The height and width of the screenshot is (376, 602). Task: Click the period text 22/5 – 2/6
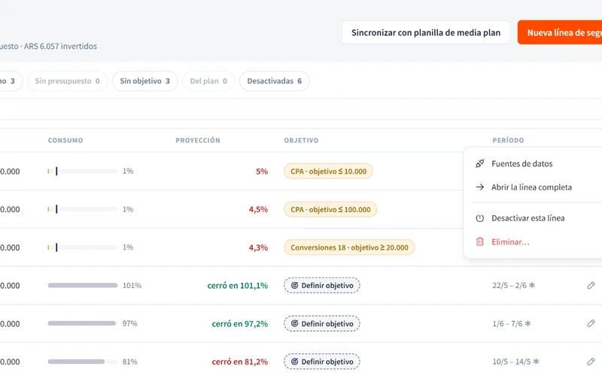[509, 286]
